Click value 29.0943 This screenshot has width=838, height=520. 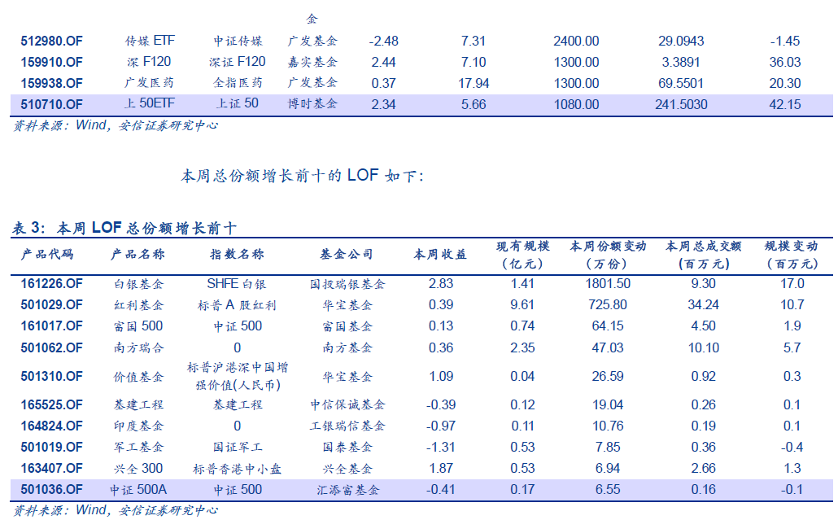pyautogui.click(x=681, y=42)
